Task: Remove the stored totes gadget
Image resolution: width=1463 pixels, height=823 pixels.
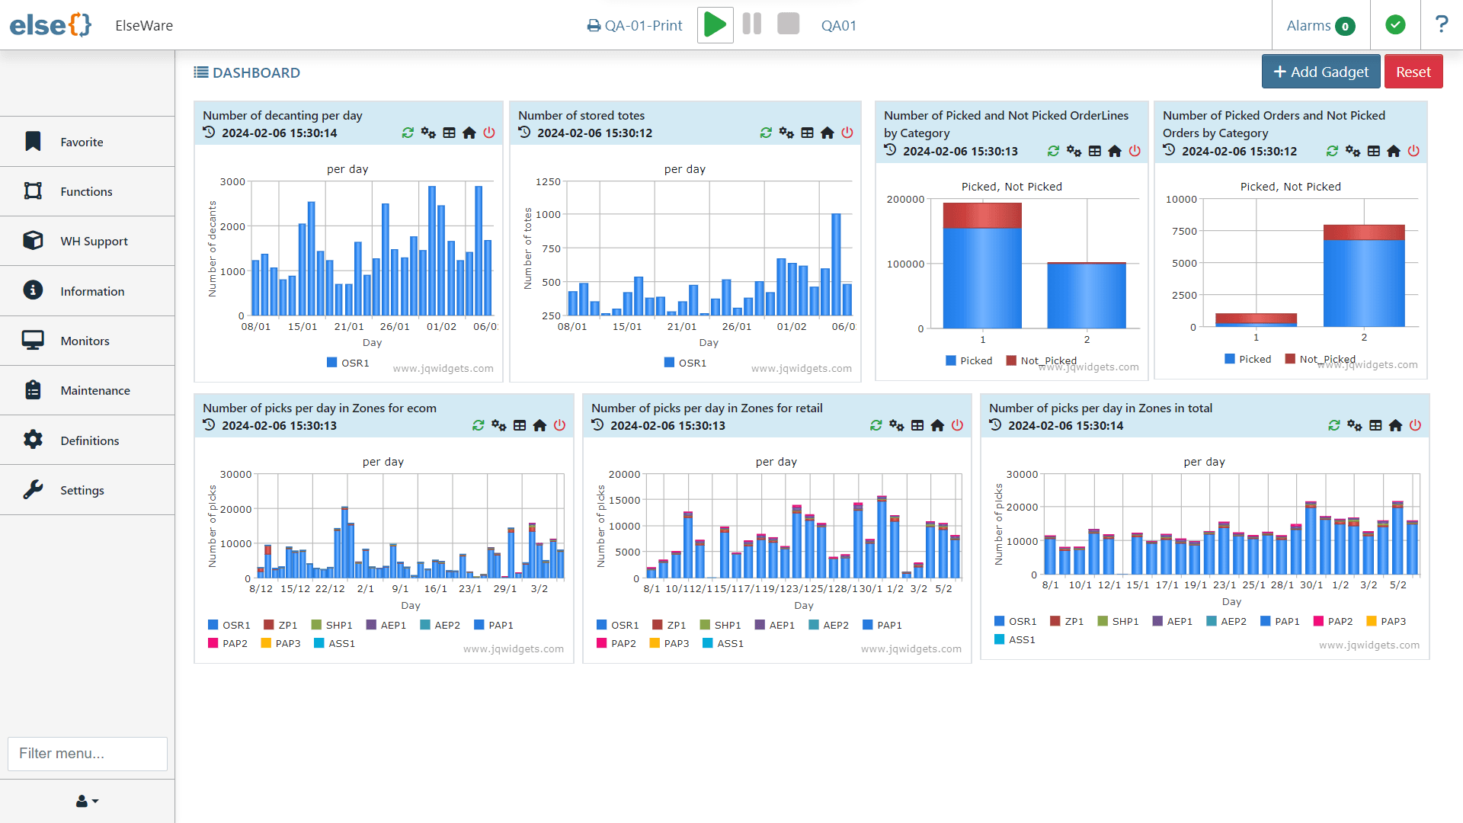Action: (x=847, y=133)
